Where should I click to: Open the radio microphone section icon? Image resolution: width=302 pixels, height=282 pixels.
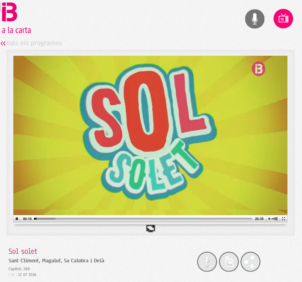tap(255, 19)
